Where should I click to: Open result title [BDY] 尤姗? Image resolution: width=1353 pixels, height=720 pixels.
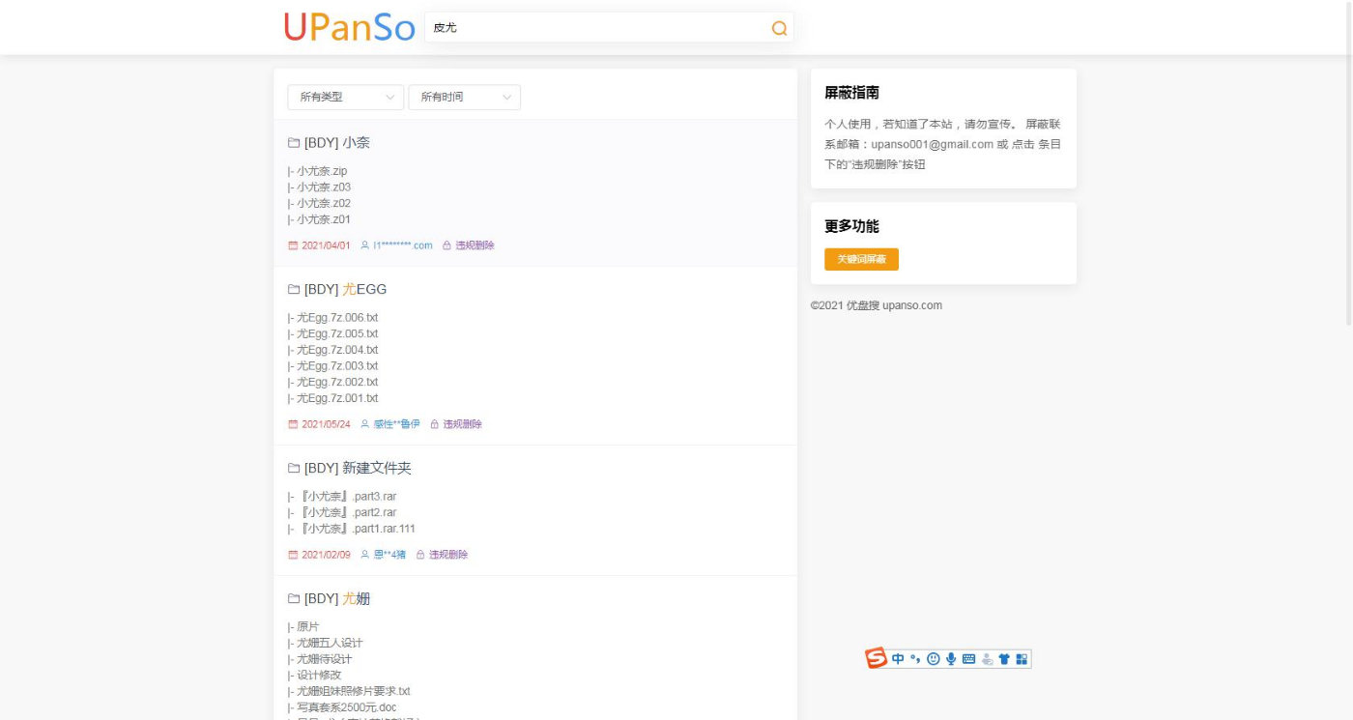point(336,599)
